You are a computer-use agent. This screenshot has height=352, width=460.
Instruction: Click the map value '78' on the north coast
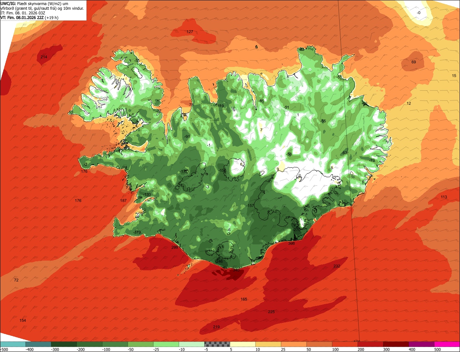pos(191,105)
